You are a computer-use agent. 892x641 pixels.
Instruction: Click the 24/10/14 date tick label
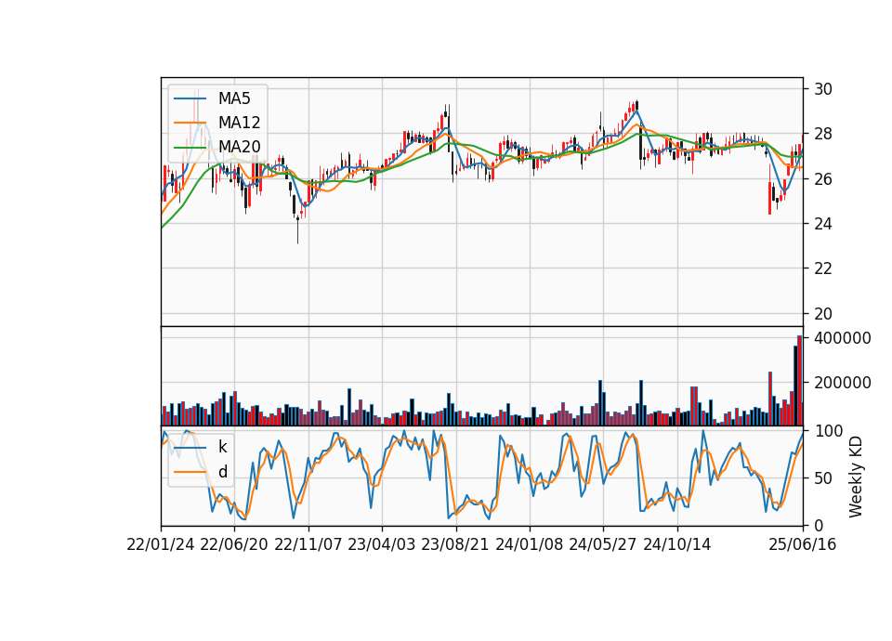pos(677,545)
